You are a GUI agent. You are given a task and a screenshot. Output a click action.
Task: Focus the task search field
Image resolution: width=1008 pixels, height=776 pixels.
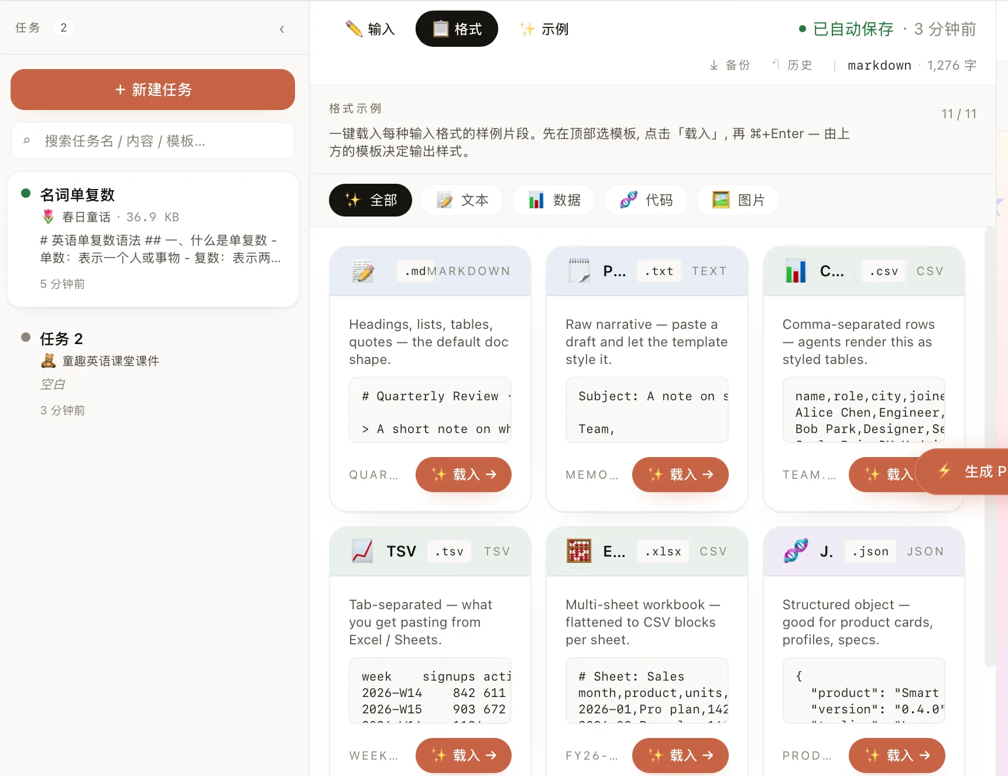click(153, 140)
